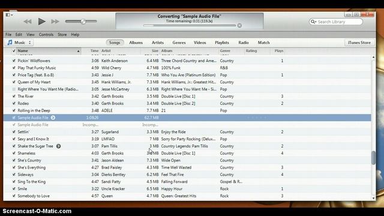Image resolution: width=384 pixels, height=216 pixels.
Task: Switch to the Artists view
Action: 158,43
